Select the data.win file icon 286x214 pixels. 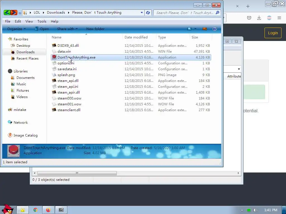point(54,51)
